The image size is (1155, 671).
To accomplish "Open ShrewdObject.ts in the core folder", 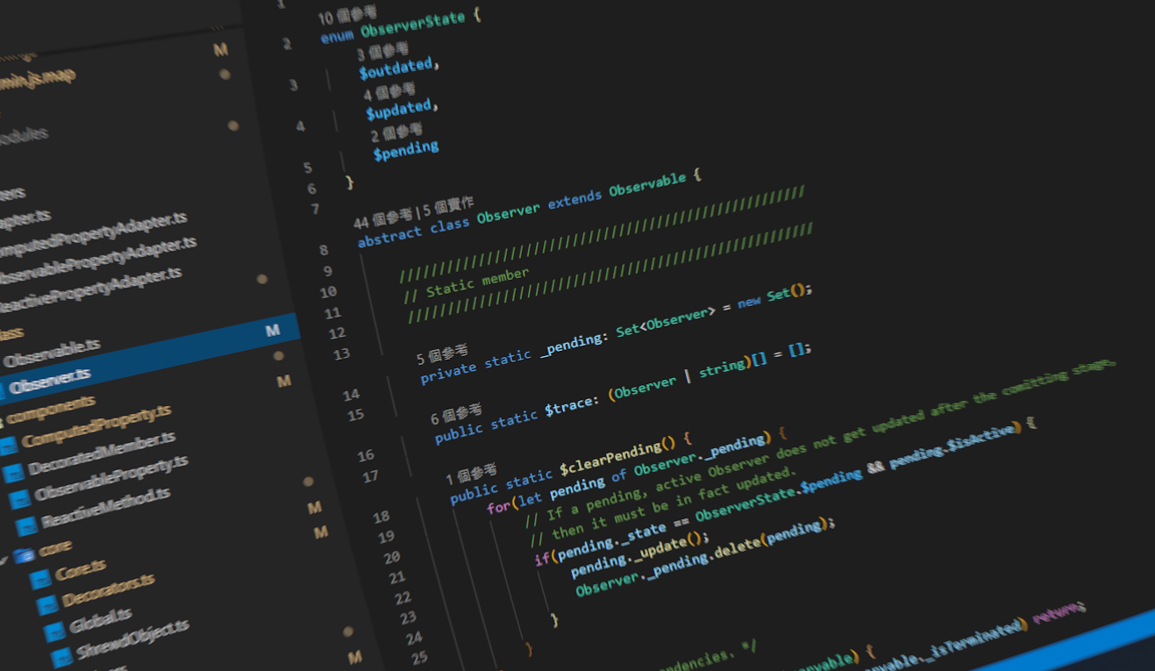I will click(x=132, y=641).
